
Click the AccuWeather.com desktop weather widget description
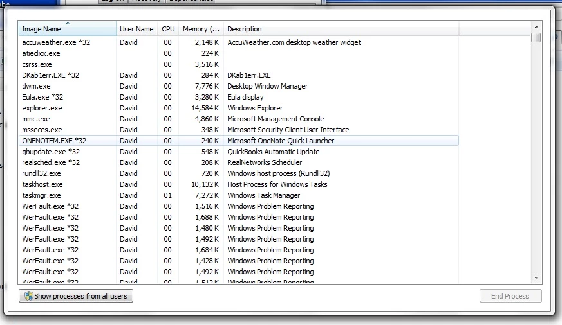(294, 42)
